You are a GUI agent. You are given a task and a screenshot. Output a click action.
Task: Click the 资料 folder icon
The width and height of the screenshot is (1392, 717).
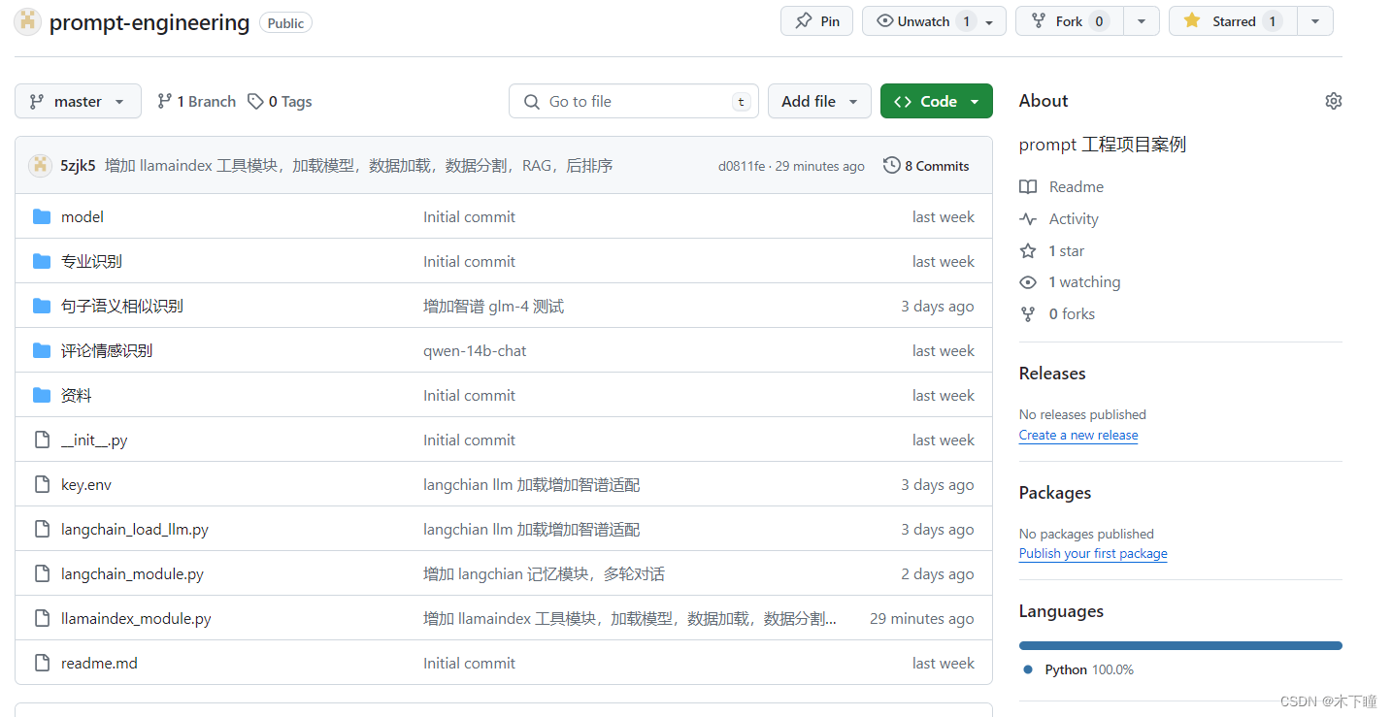pyautogui.click(x=42, y=395)
